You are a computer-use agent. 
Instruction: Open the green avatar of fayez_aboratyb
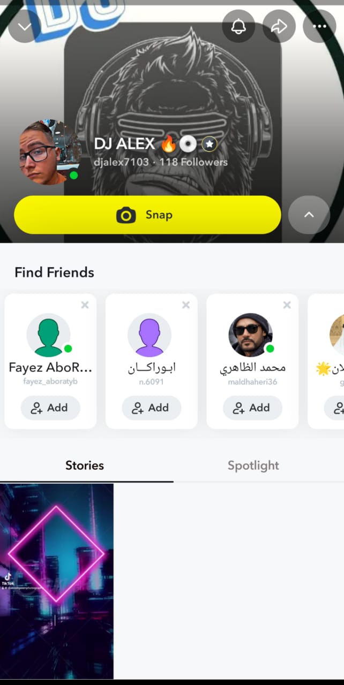[x=48, y=335]
